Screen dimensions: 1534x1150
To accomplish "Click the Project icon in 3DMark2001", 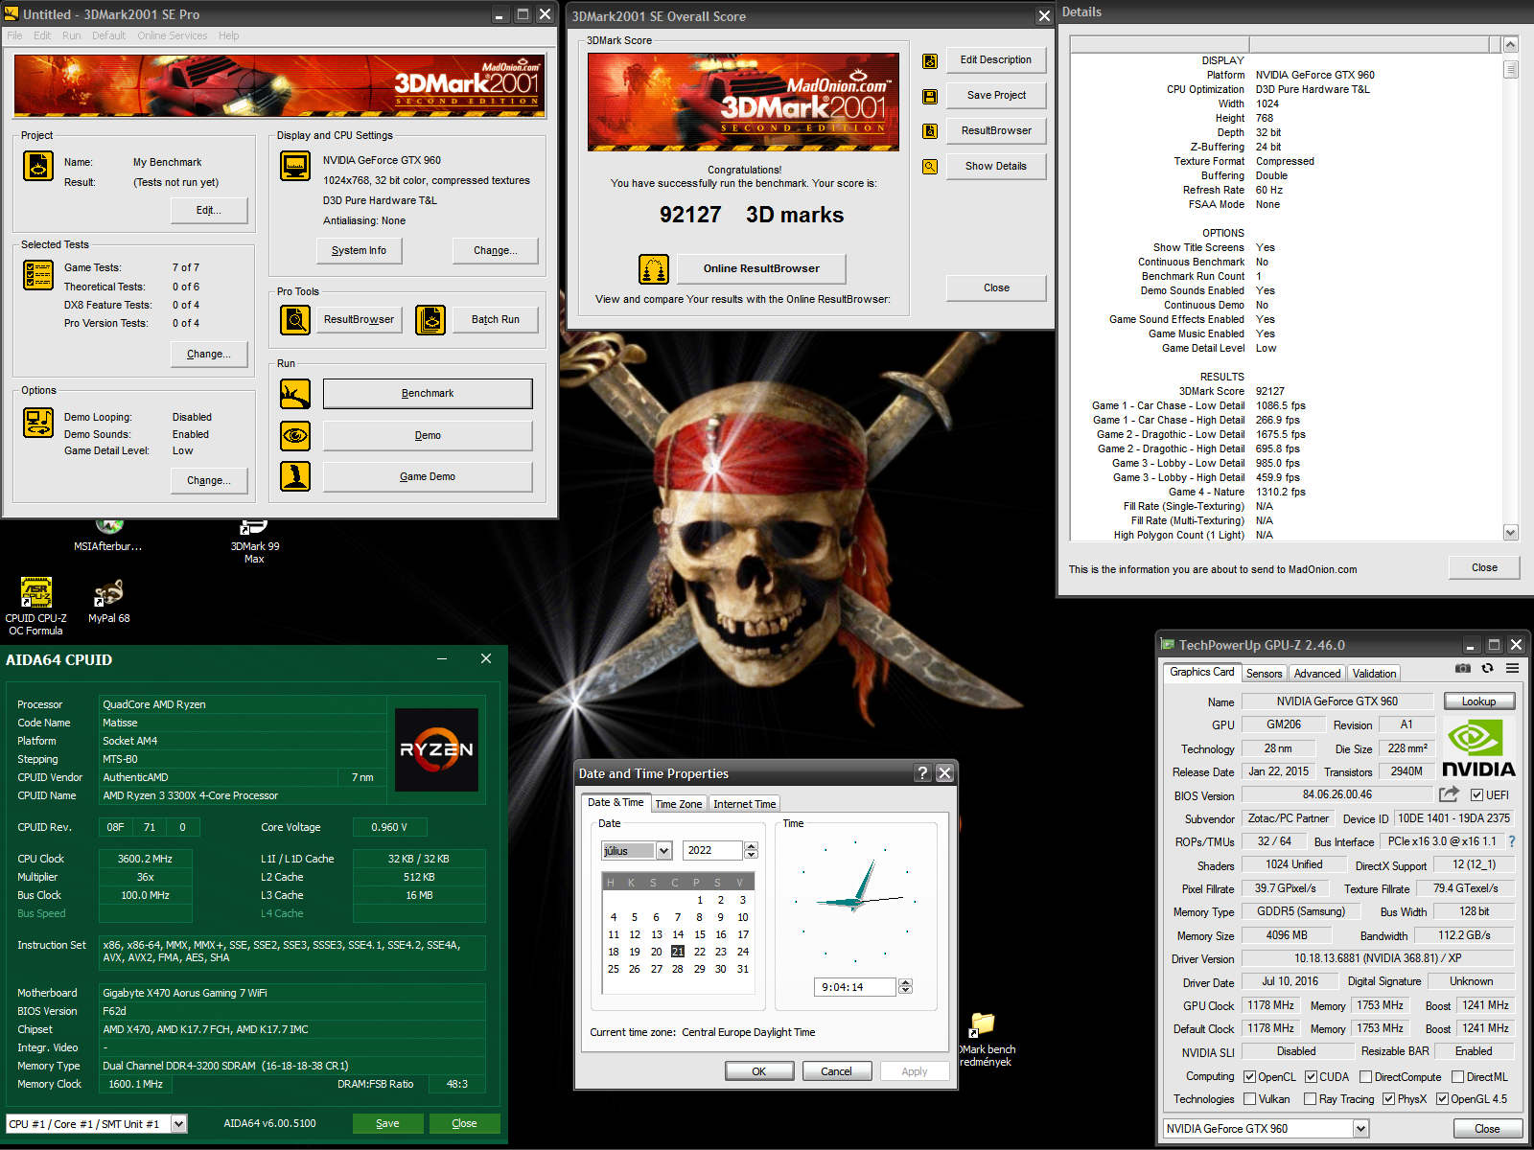I will pos(38,166).
